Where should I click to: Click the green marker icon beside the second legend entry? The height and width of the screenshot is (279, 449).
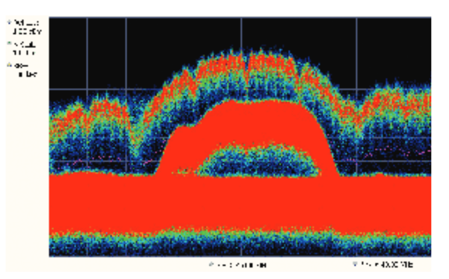[x=9, y=43]
